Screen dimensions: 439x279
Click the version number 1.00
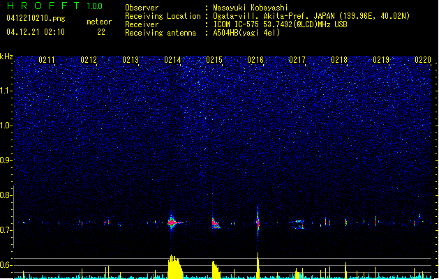click(95, 6)
